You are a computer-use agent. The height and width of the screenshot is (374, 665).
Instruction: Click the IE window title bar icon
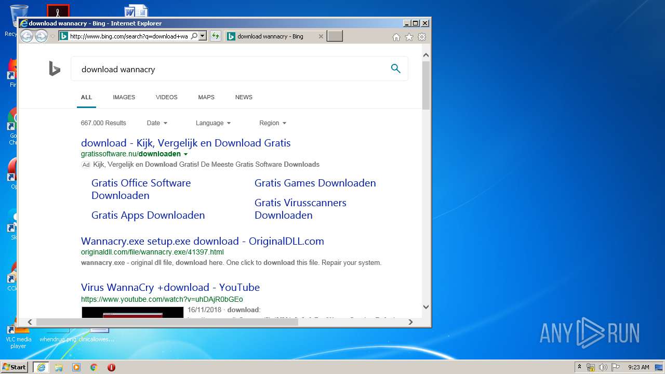pyautogui.click(x=23, y=23)
